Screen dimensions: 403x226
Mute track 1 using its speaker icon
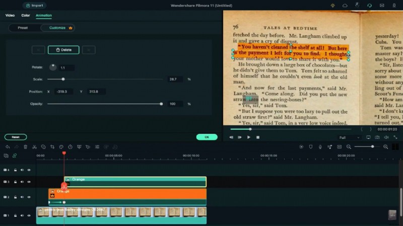pos(22,215)
